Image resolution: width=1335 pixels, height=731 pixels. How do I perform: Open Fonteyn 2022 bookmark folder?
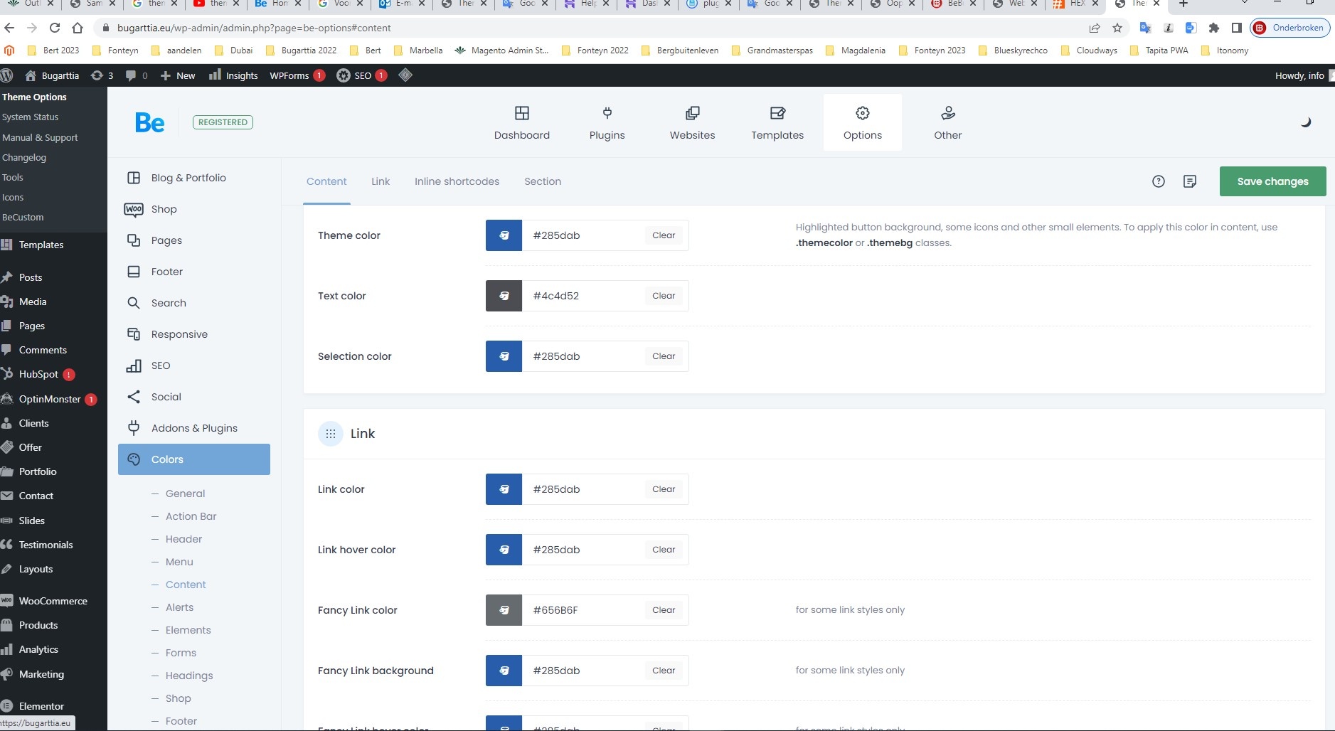coord(595,50)
